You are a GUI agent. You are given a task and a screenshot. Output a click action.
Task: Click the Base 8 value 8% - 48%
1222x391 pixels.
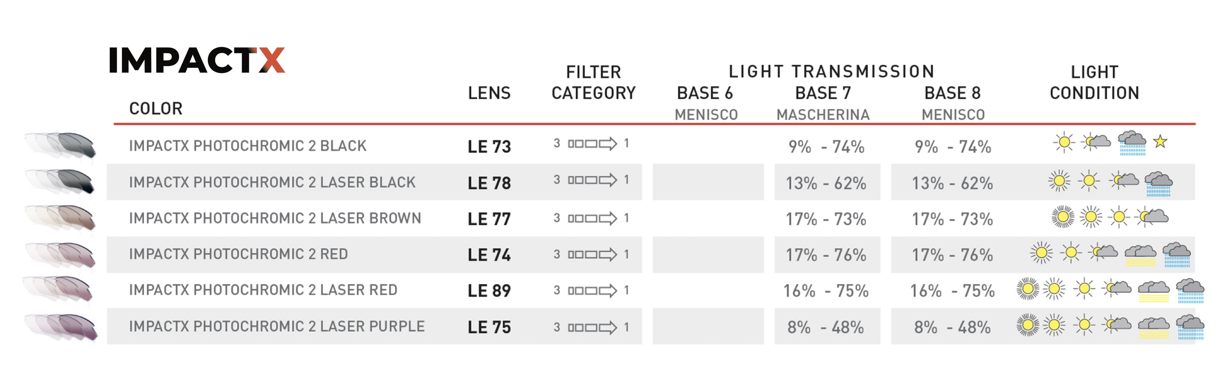click(x=952, y=327)
